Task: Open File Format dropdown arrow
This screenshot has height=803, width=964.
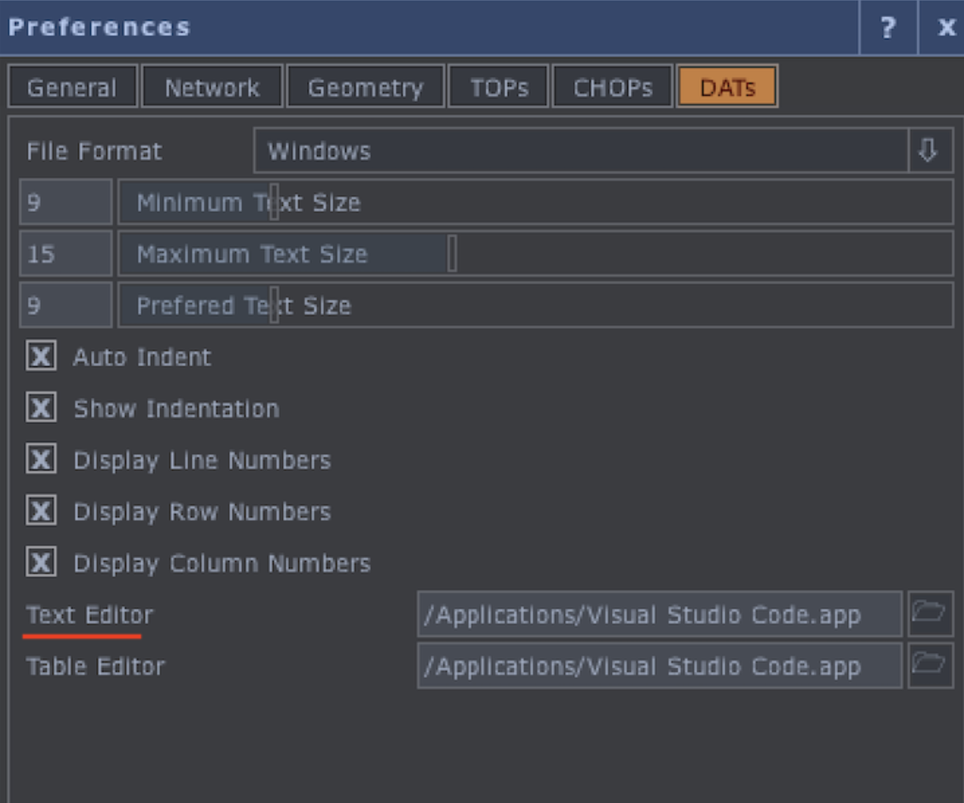Action: pyautogui.click(x=930, y=150)
